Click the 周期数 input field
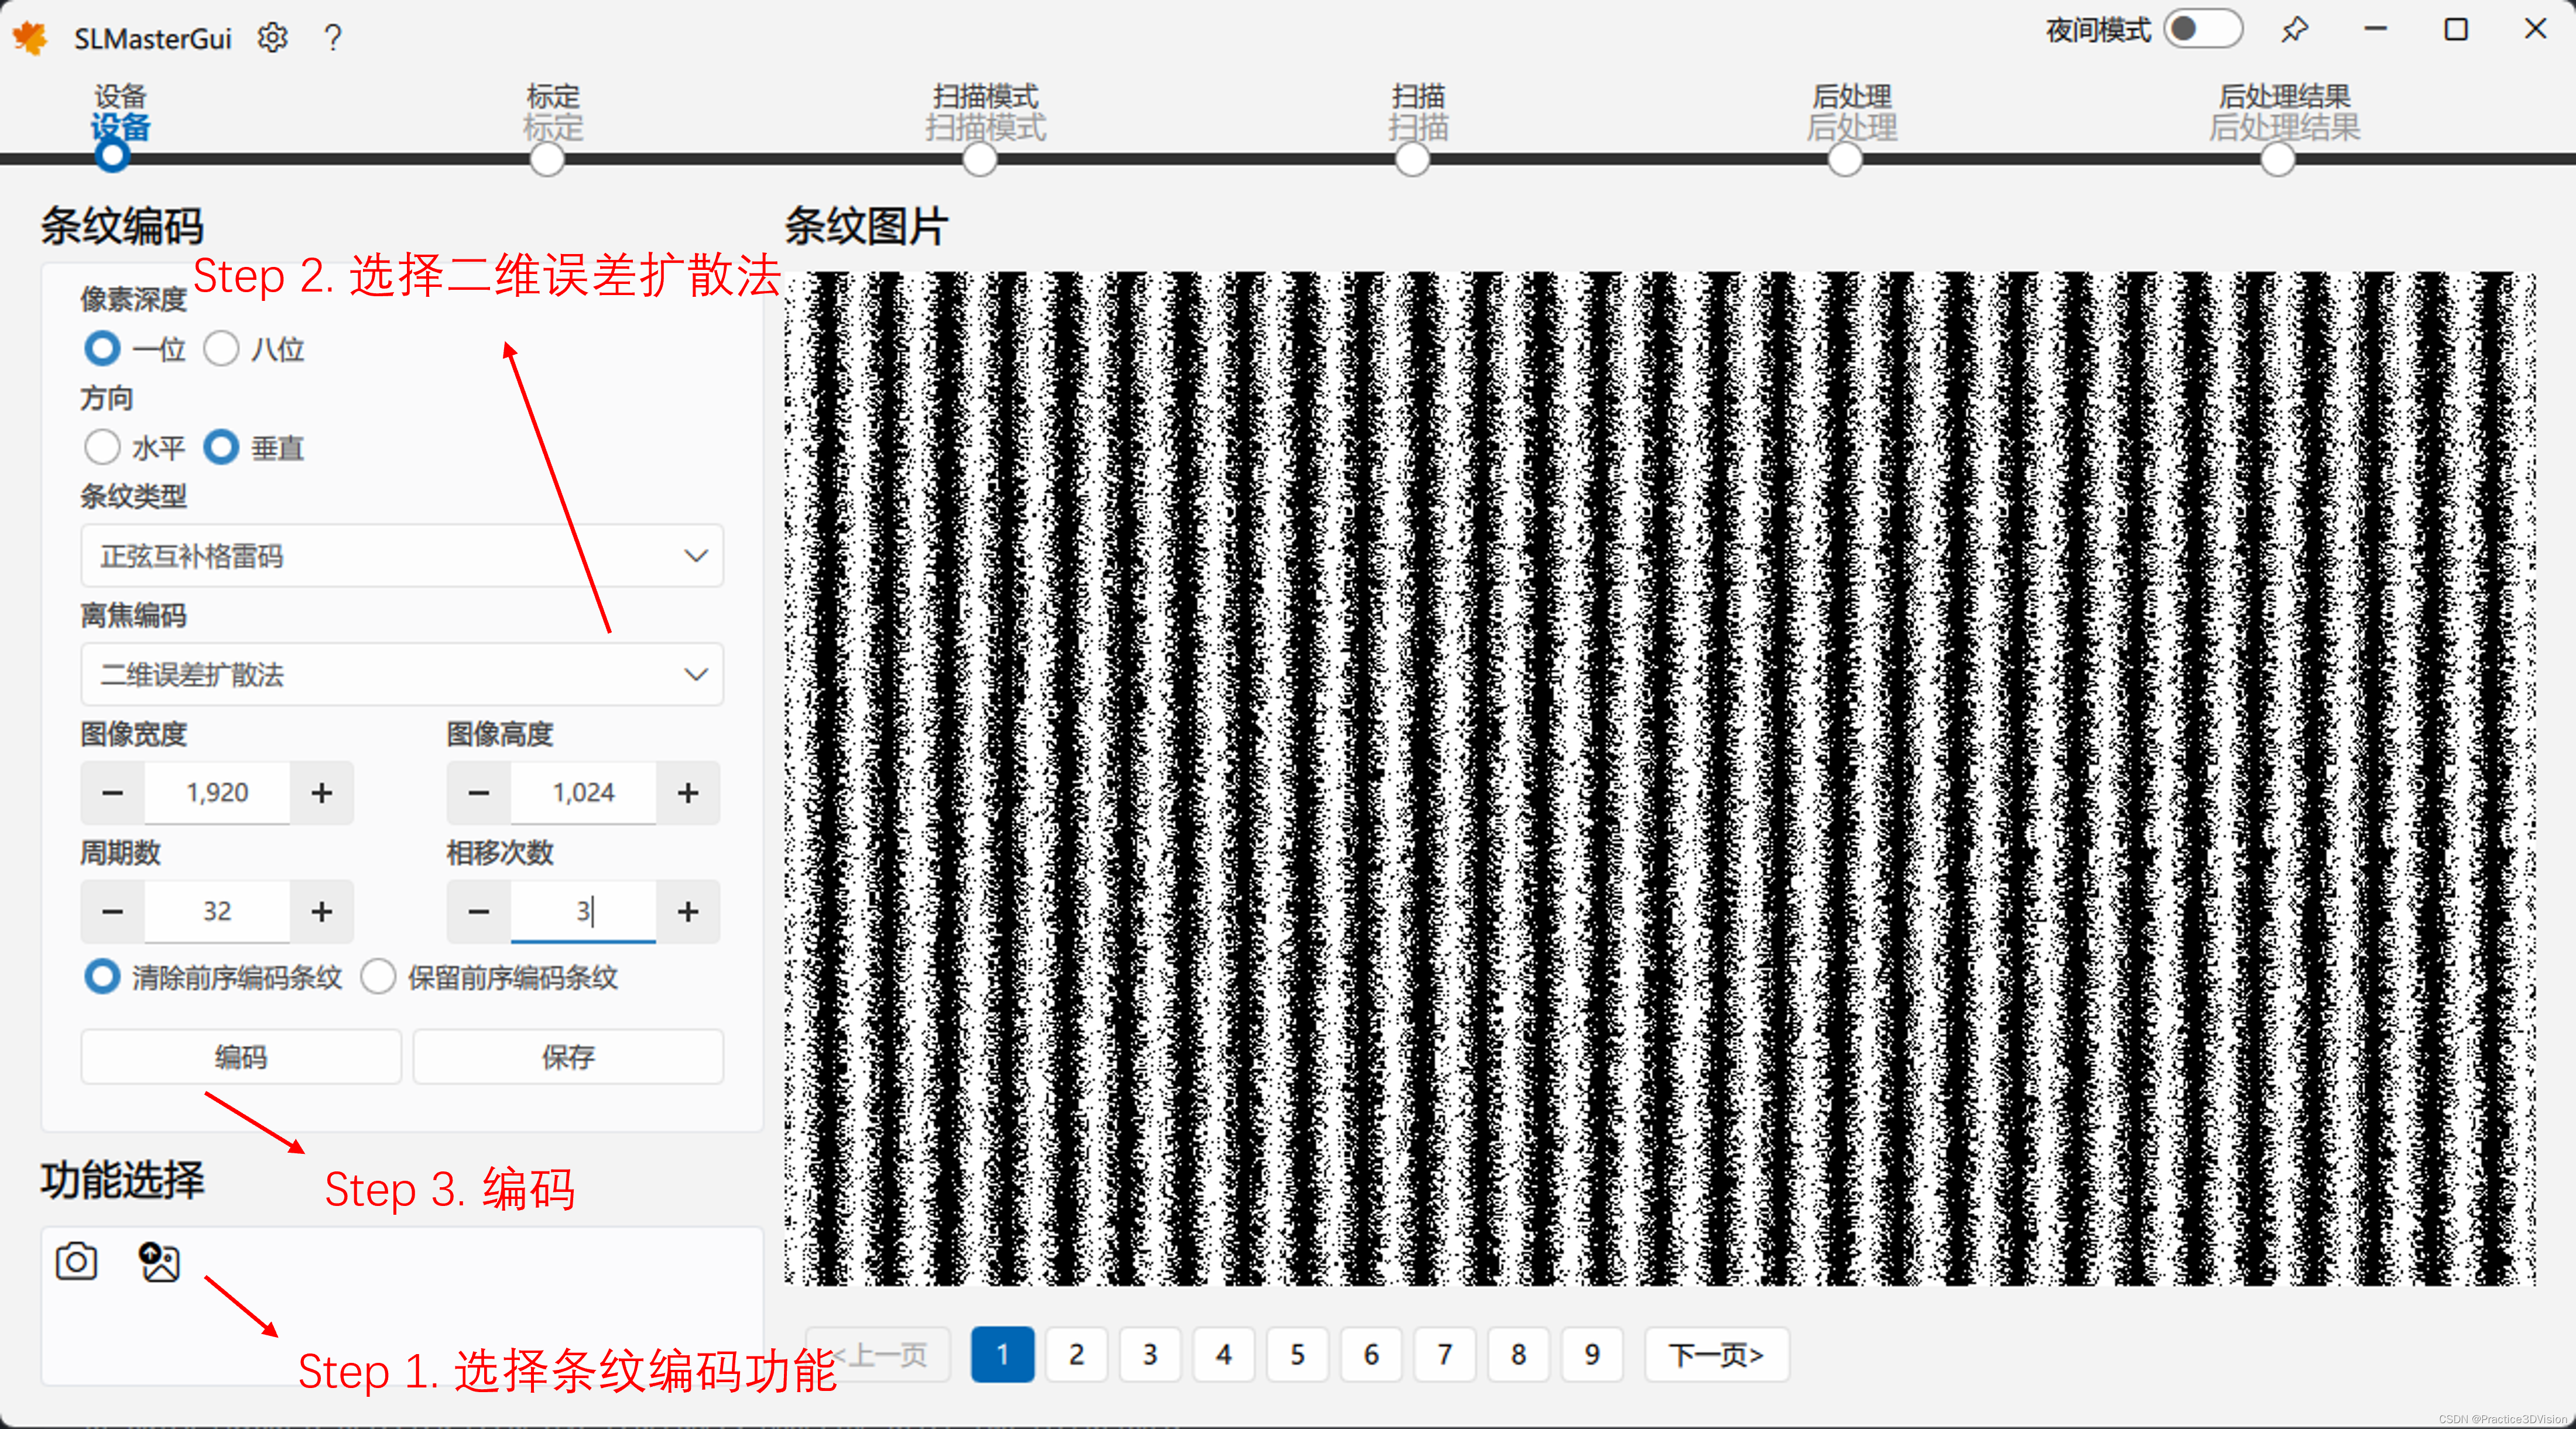This screenshot has width=2576, height=1429. [x=217, y=911]
